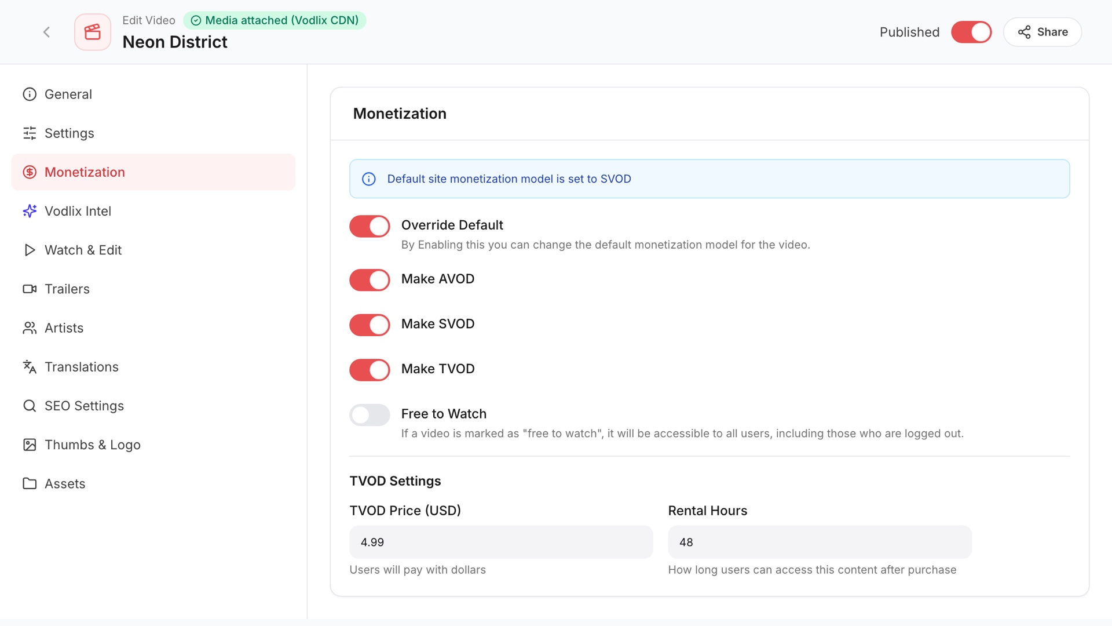Click the Share button
The image size is (1112, 626).
point(1042,32)
